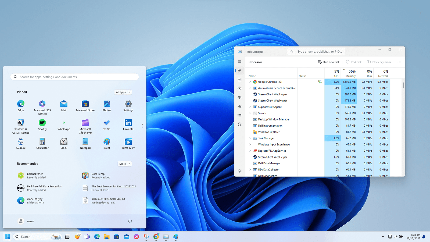Open All apps list in Start menu

click(123, 92)
